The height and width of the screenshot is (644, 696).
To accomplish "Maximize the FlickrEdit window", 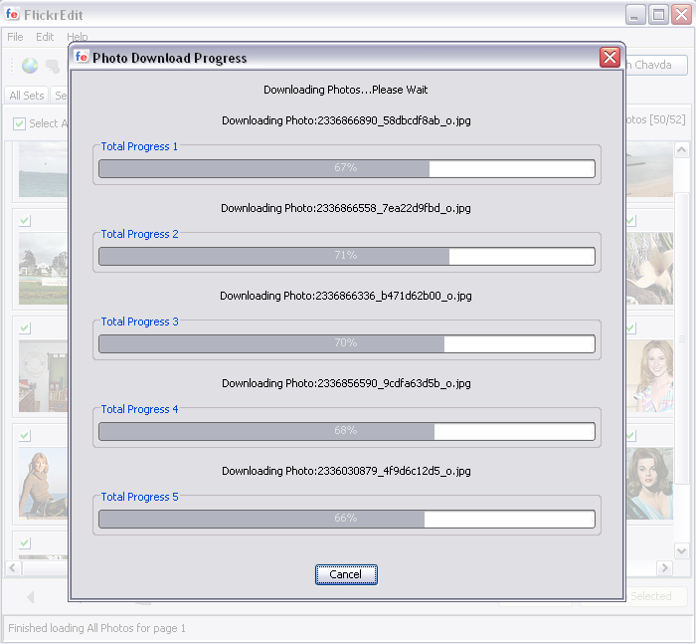I will click(658, 15).
